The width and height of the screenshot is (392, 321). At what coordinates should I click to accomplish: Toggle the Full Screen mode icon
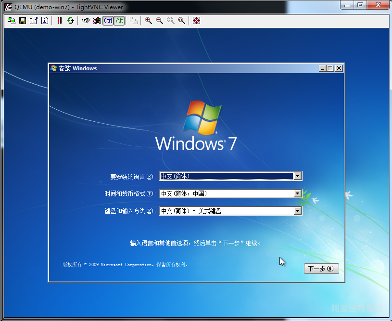click(196, 21)
